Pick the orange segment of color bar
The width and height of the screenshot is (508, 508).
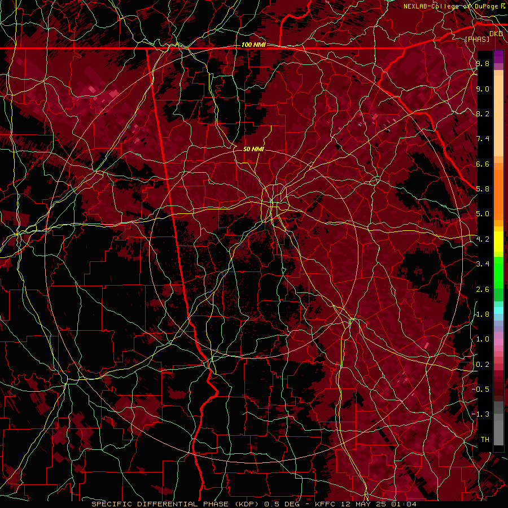coord(498,194)
